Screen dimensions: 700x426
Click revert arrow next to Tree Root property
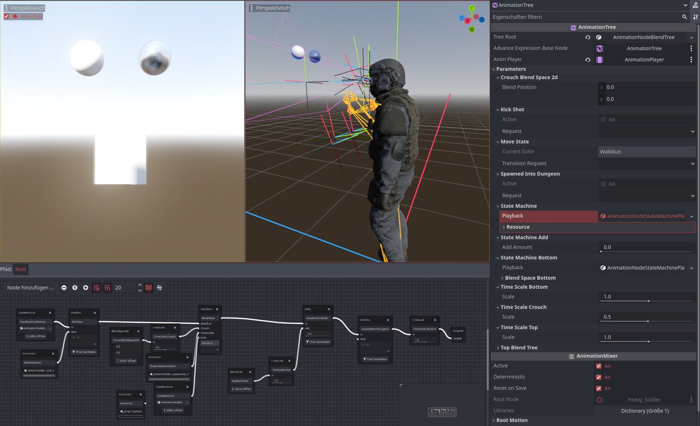click(589, 37)
